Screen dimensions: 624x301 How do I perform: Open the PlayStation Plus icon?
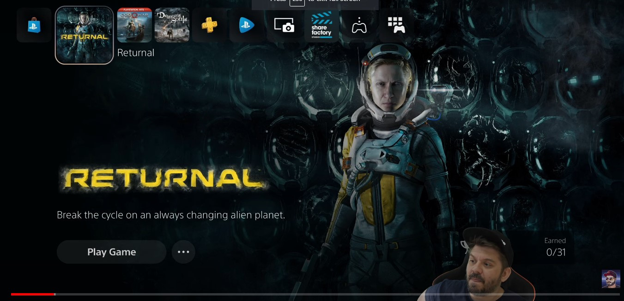(x=209, y=25)
